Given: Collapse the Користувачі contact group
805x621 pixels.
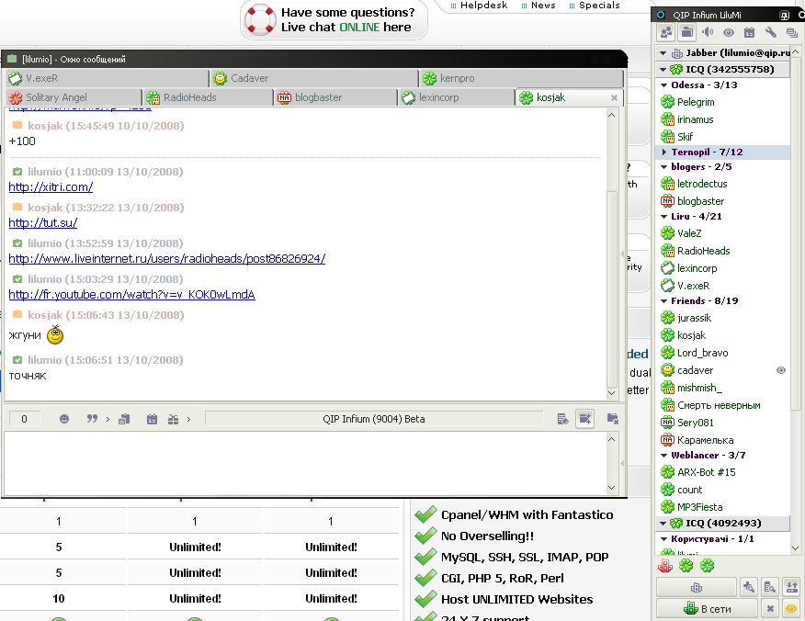Looking at the screenshot, I should [663, 539].
